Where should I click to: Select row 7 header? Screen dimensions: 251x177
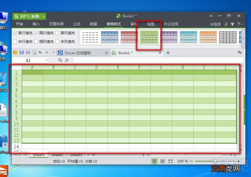[16, 107]
